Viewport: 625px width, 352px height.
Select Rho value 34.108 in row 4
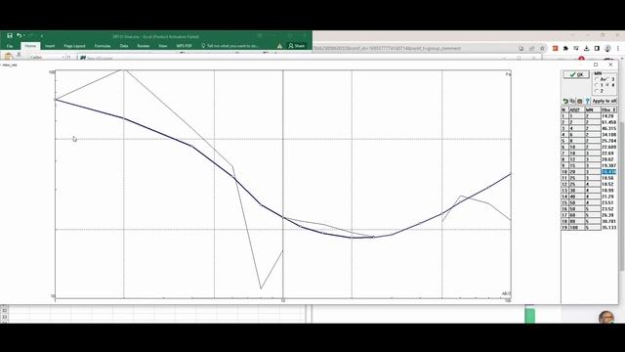608,135
